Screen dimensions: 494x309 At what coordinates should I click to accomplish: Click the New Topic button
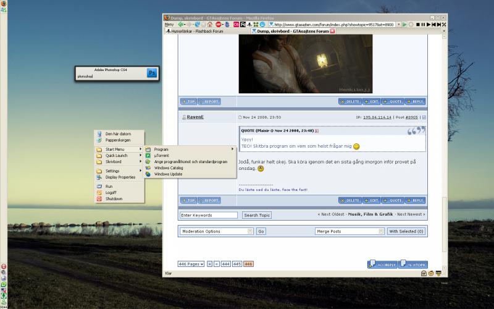point(412,264)
